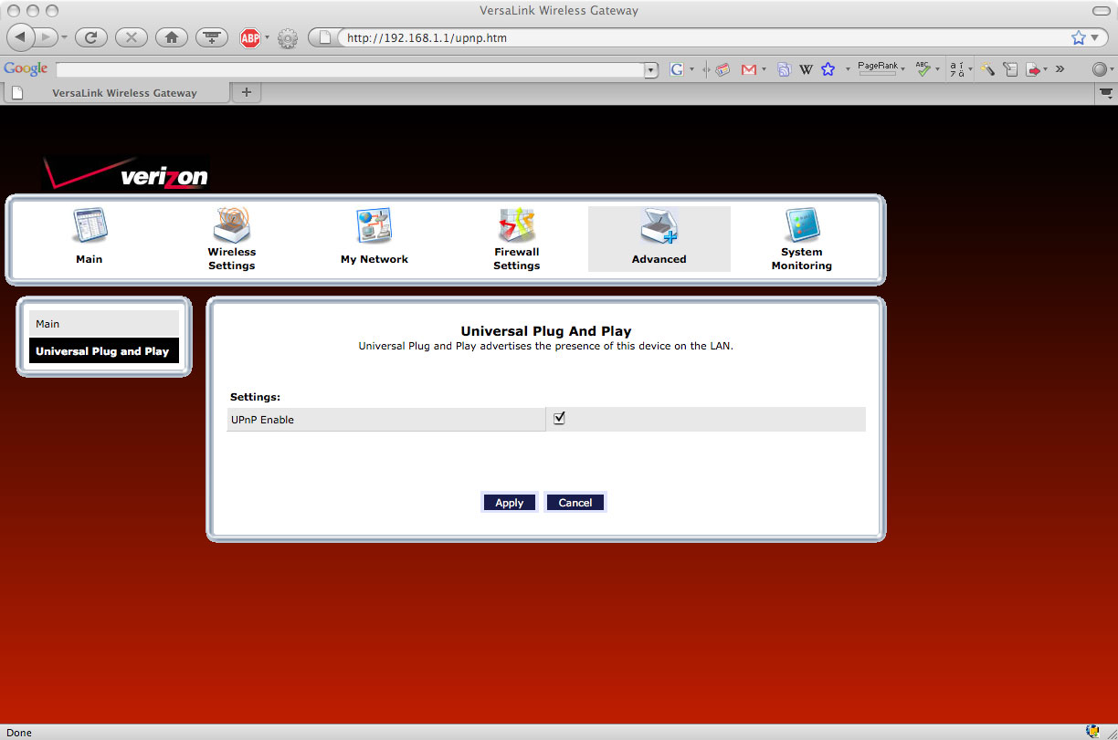Image resolution: width=1118 pixels, height=740 pixels.
Task: Bookmark this page with the star
Action: 1078,38
